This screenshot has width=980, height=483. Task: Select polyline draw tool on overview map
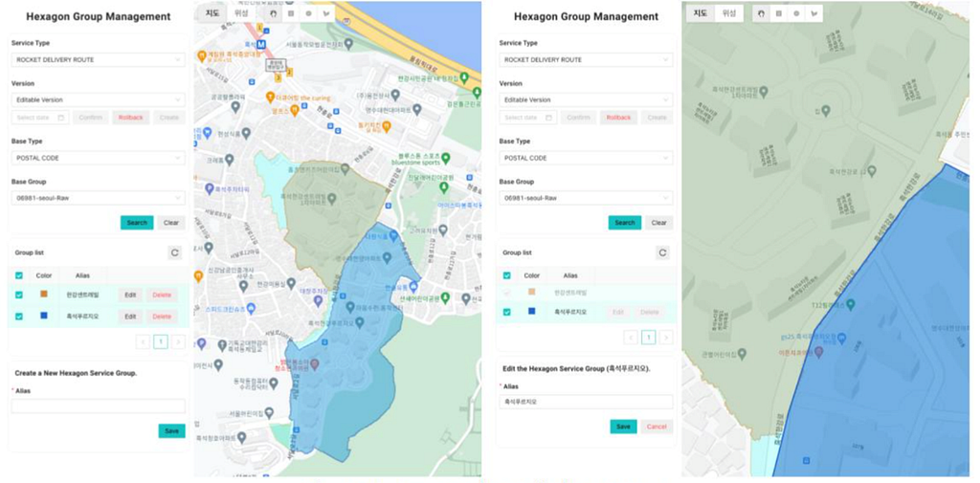325,13
